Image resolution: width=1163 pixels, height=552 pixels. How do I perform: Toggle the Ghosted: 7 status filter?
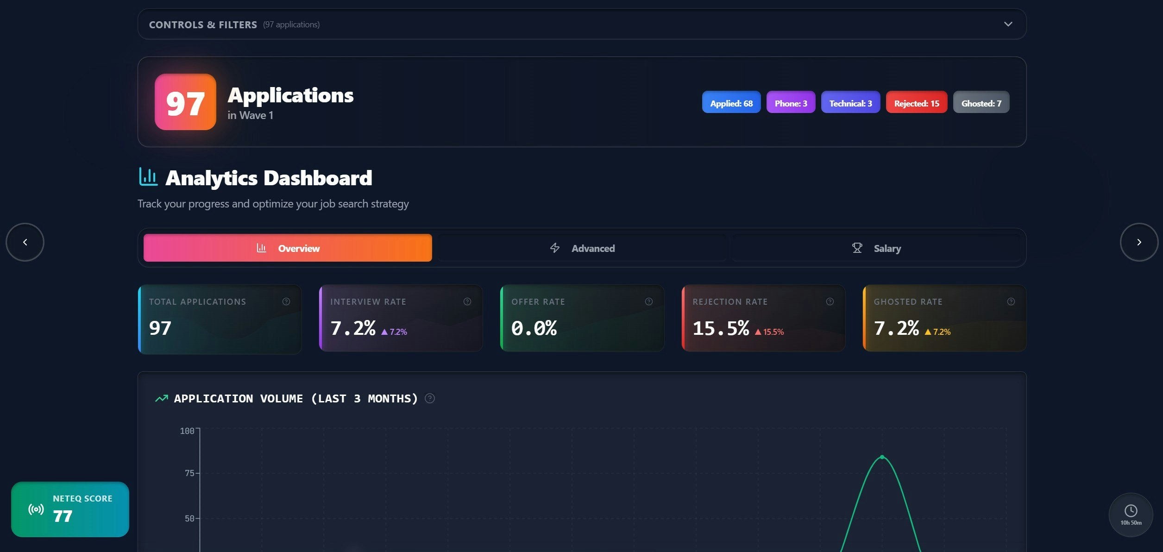coord(981,102)
